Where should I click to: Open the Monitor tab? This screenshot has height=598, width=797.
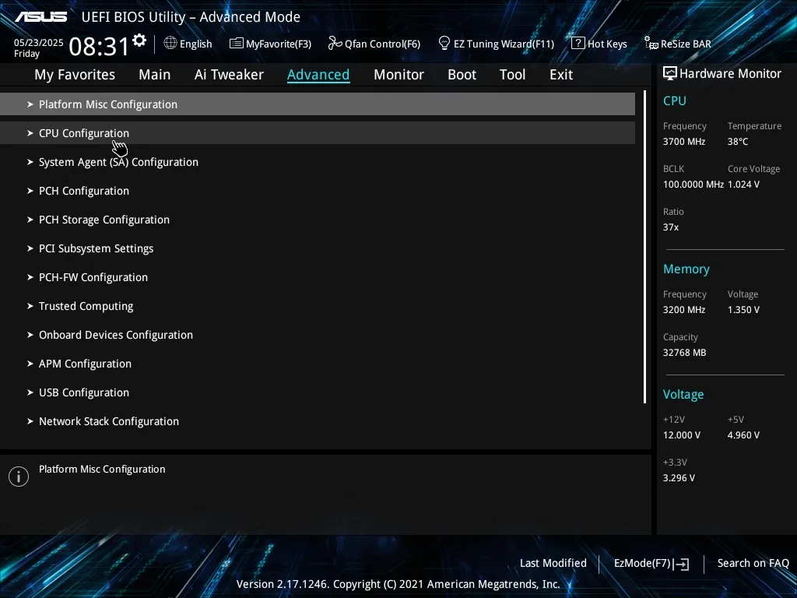[x=398, y=75]
